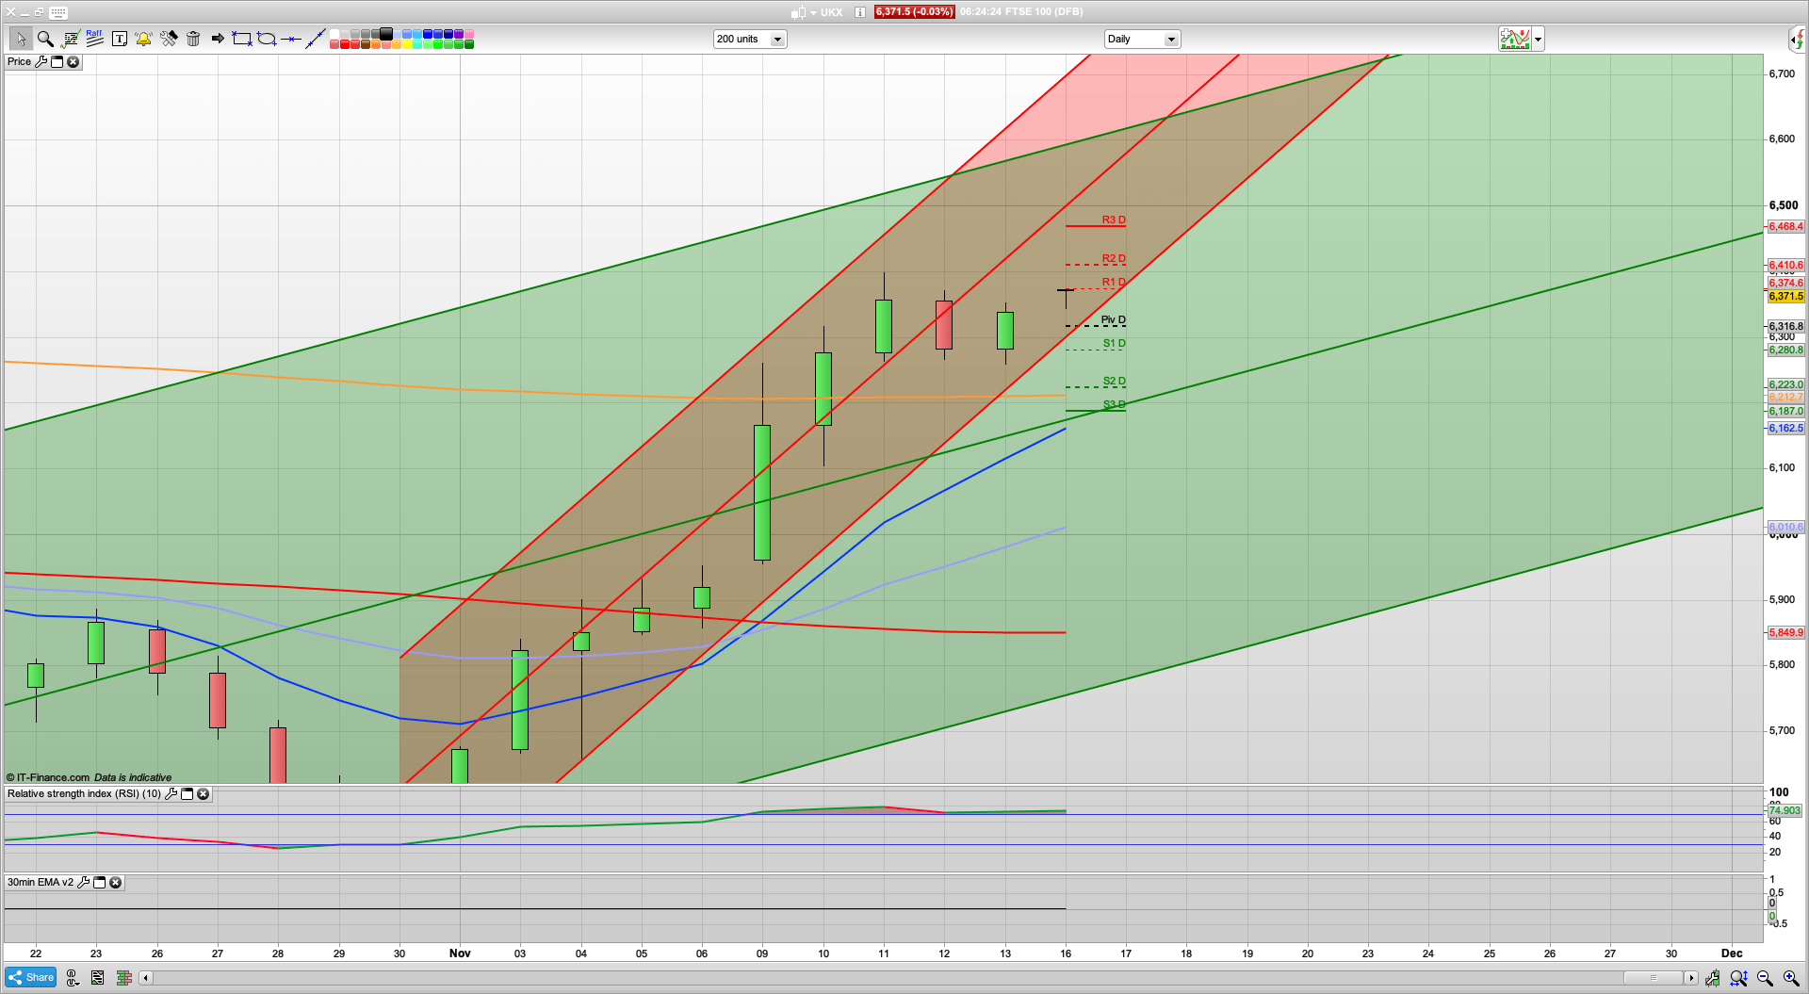Close the Relative strength index panel
1809x994 pixels.
point(204,794)
